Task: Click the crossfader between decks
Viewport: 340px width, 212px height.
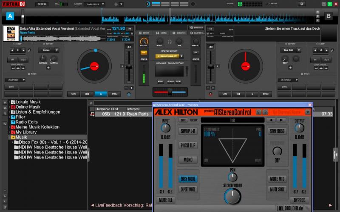Action: click(x=170, y=92)
